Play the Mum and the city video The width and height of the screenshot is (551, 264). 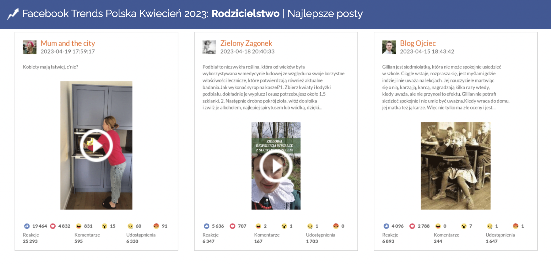pos(96,146)
